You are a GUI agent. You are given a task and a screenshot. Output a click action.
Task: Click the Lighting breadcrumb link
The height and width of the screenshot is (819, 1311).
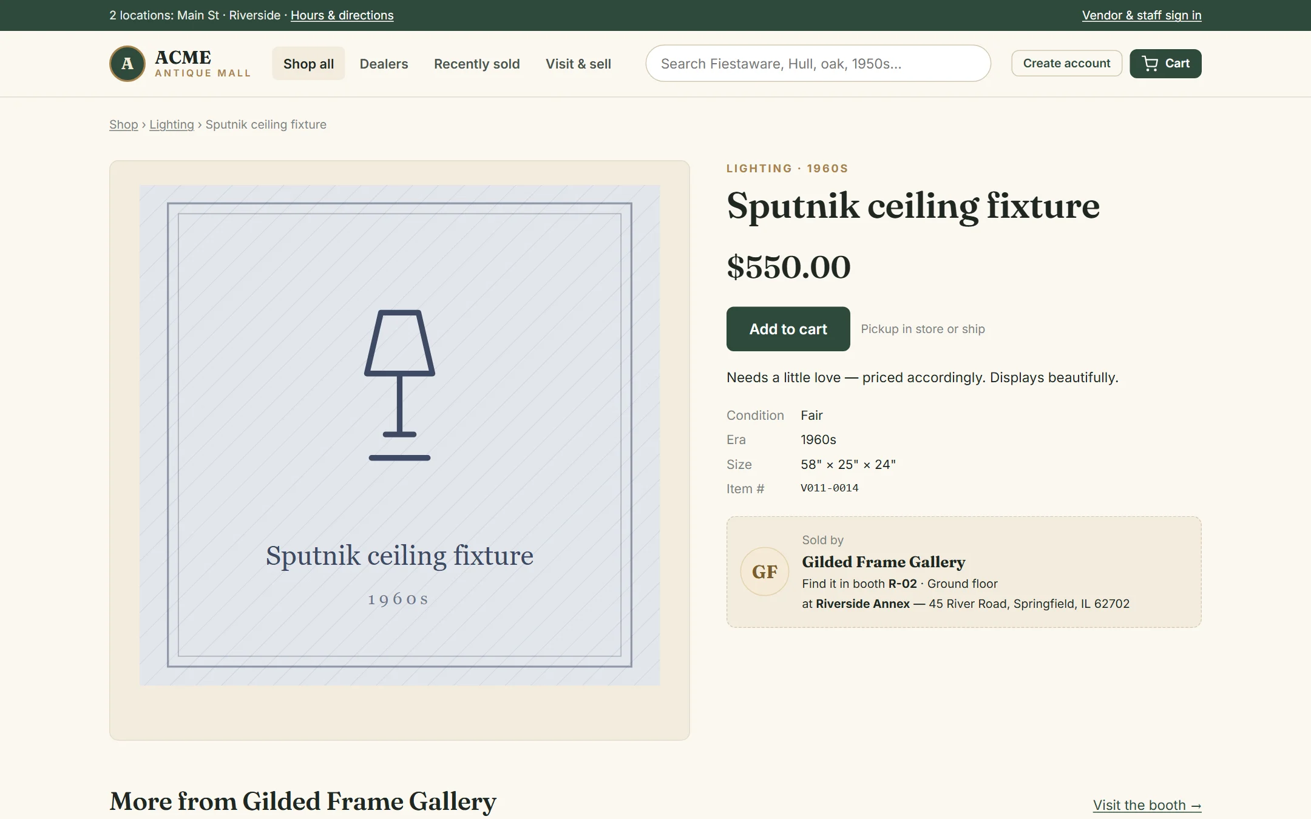[172, 124]
